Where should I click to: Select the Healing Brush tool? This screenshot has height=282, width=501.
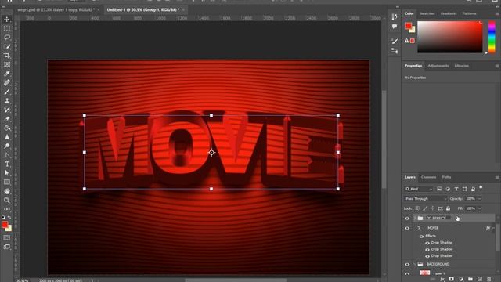(x=7, y=82)
